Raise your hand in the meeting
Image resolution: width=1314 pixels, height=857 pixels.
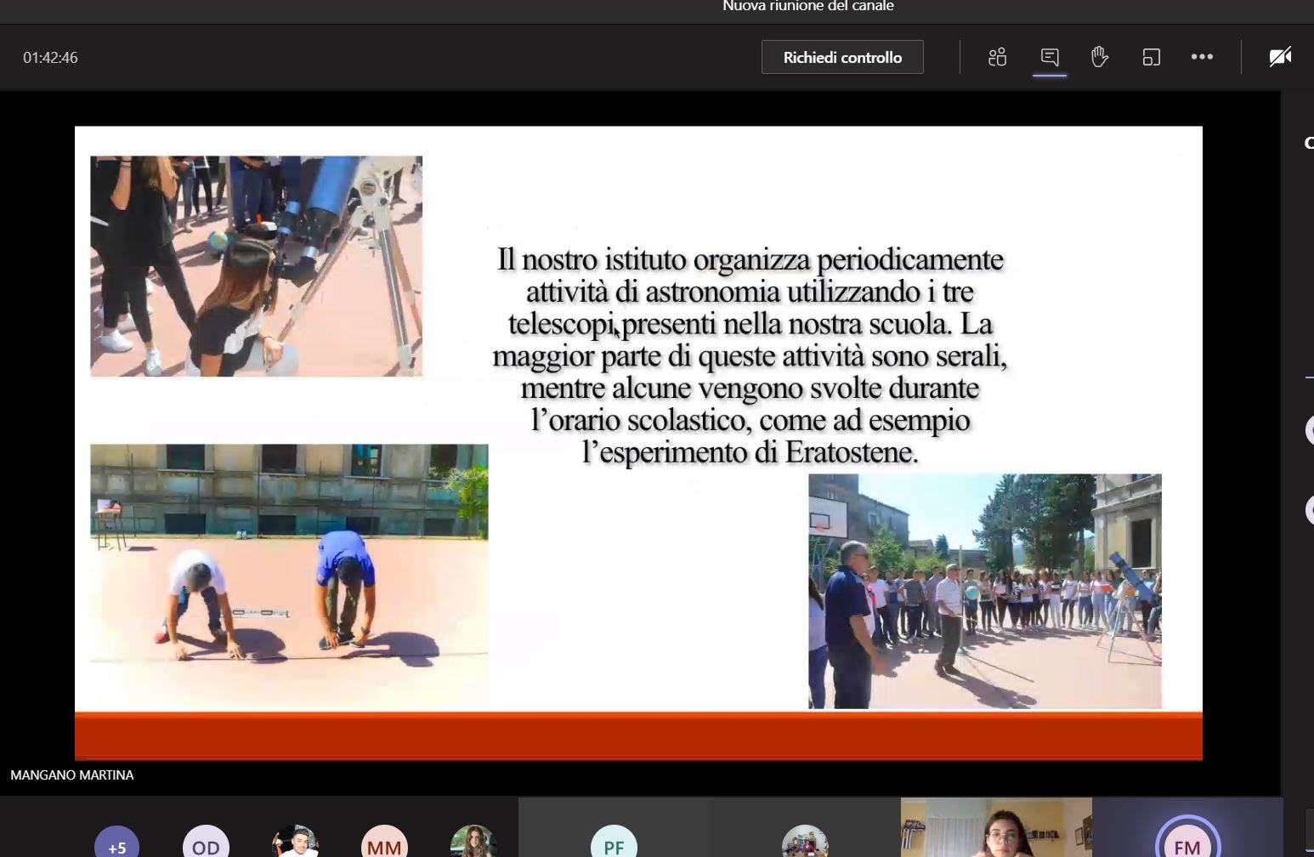pyautogui.click(x=1100, y=57)
